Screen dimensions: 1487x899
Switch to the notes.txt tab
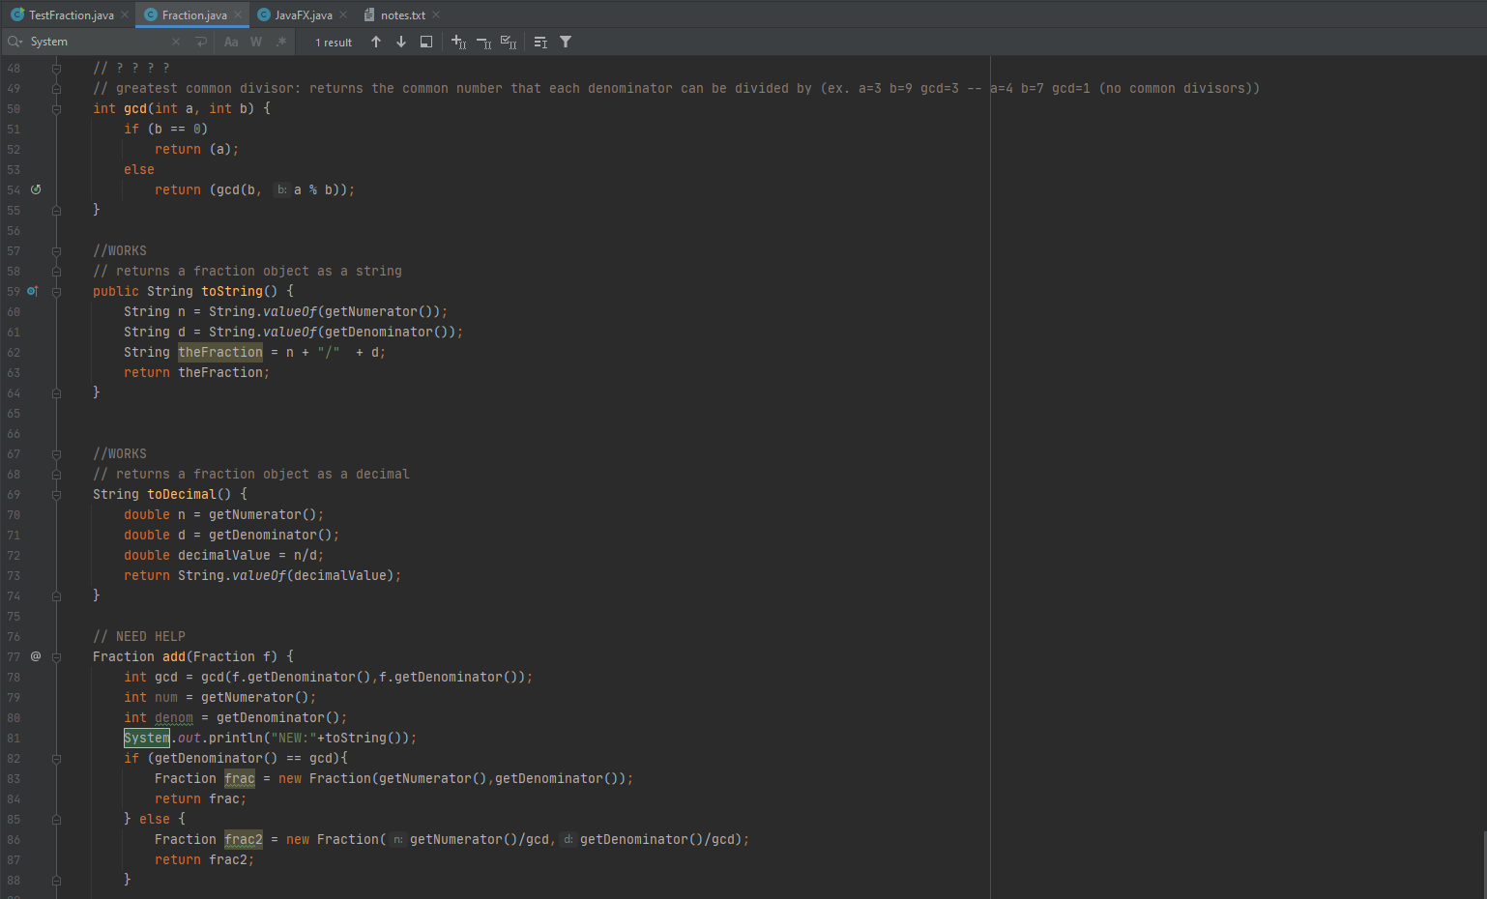tap(402, 14)
